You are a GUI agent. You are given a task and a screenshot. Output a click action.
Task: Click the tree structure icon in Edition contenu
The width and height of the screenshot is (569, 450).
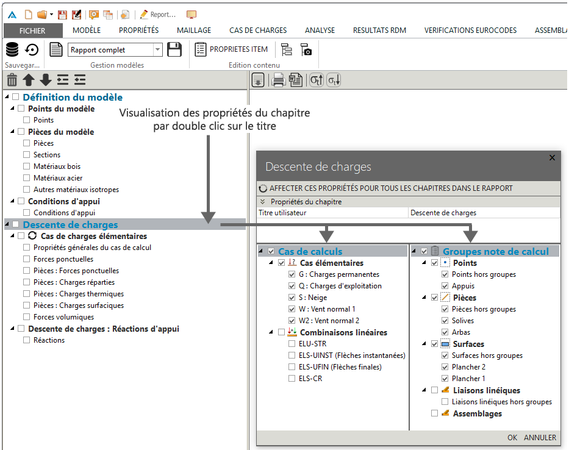(x=286, y=49)
